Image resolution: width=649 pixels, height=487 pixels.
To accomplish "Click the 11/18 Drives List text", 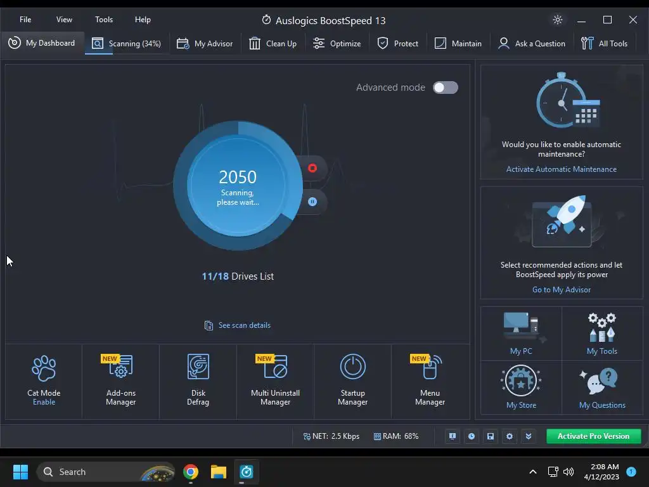I will click(238, 276).
